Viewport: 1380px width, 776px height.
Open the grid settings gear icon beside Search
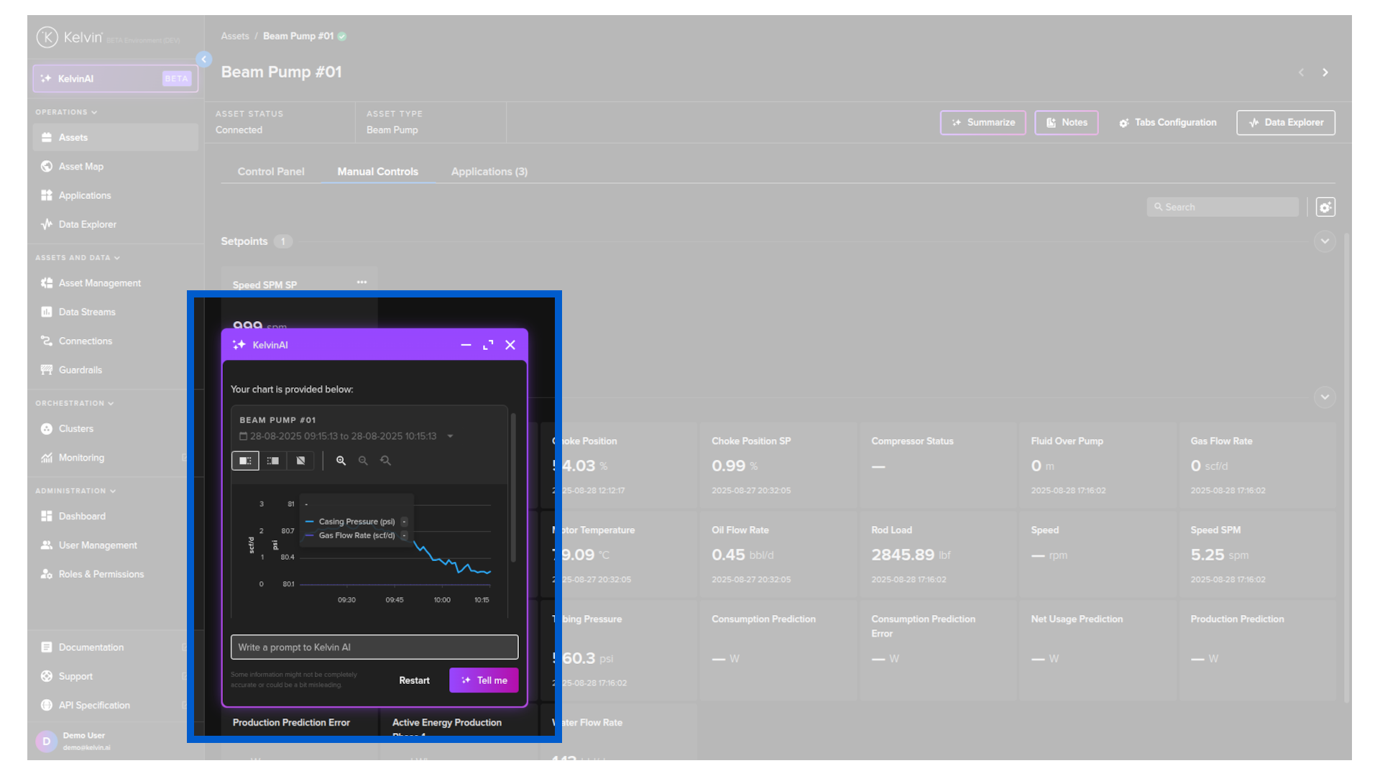pyautogui.click(x=1325, y=208)
